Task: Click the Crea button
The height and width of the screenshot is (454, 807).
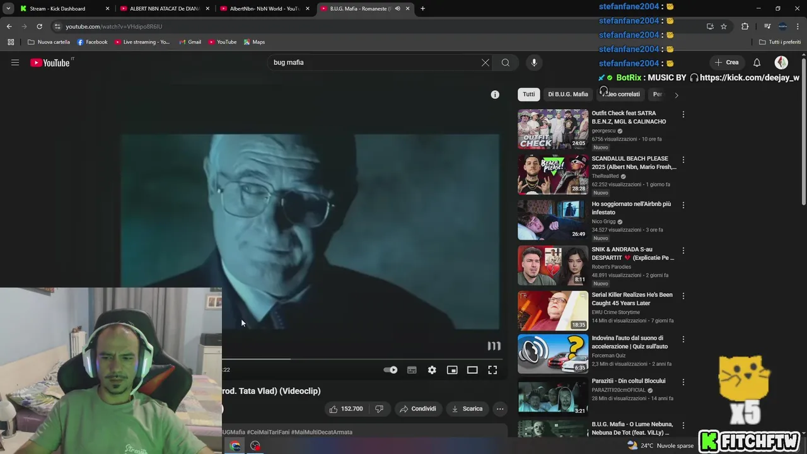Action: click(726, 62)
